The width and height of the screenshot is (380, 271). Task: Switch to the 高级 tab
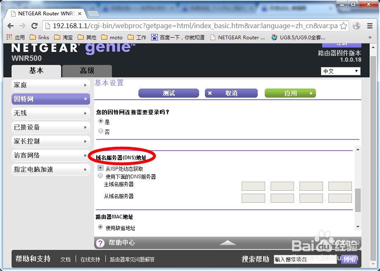[87, 70]
